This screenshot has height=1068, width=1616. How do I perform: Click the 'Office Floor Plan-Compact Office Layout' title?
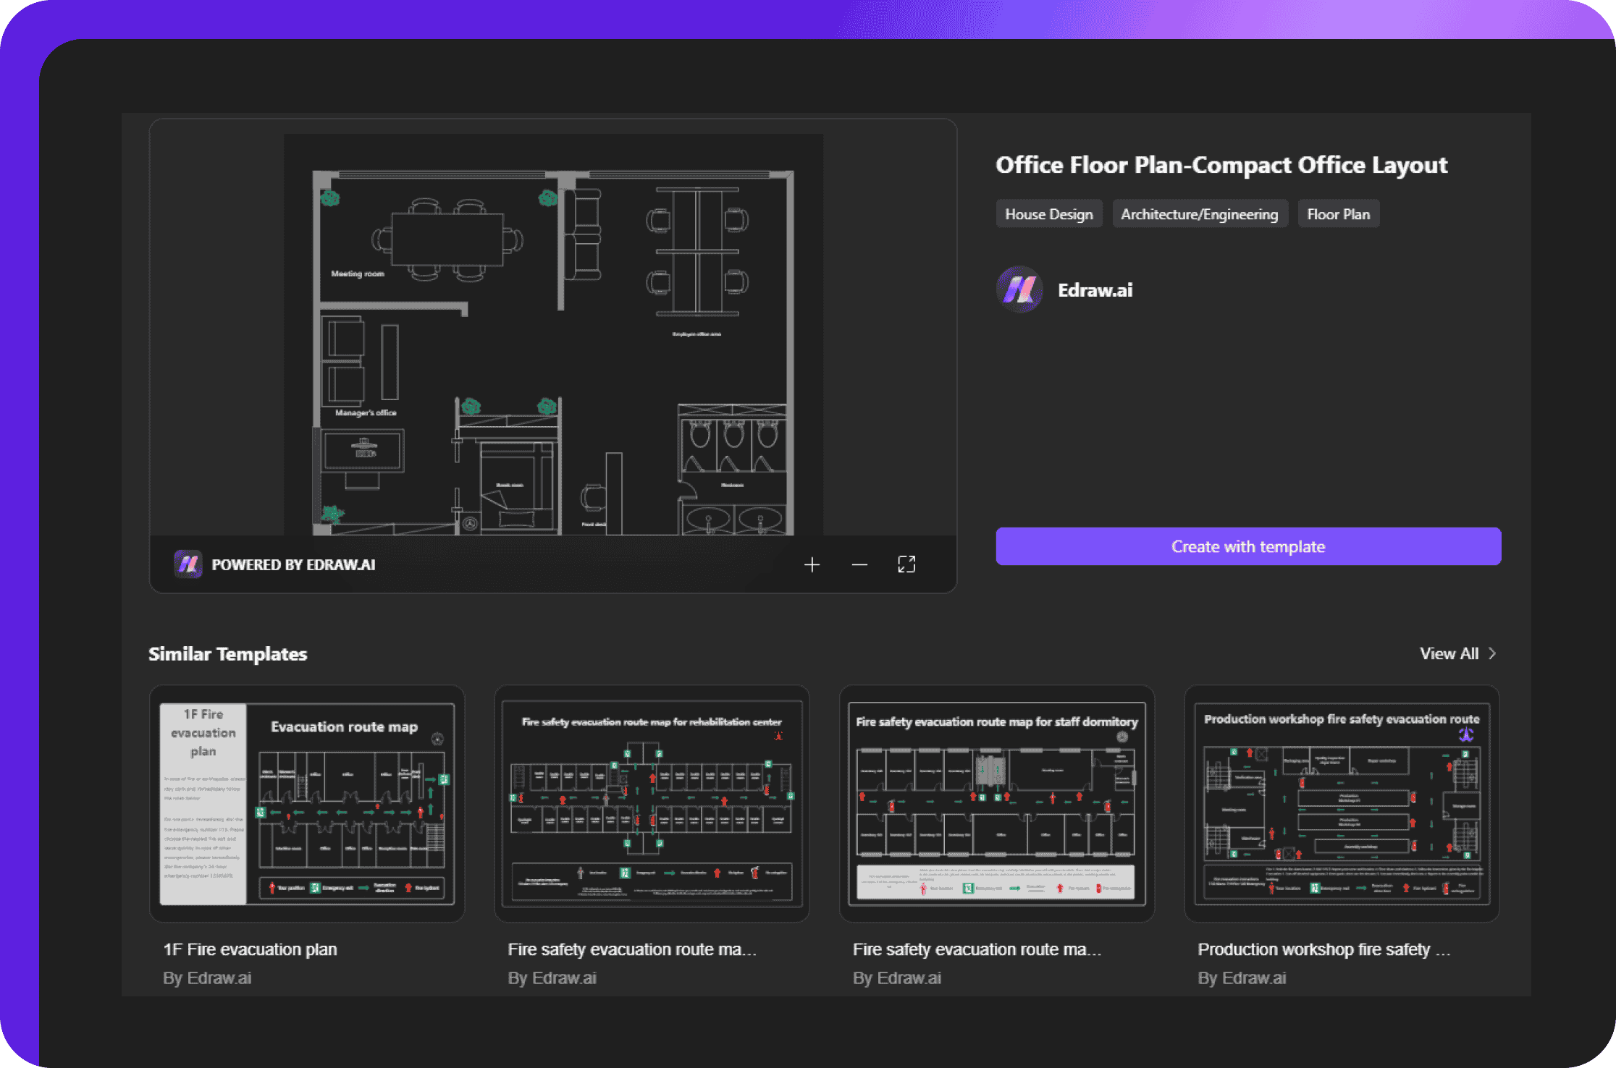click(1221, 165)
